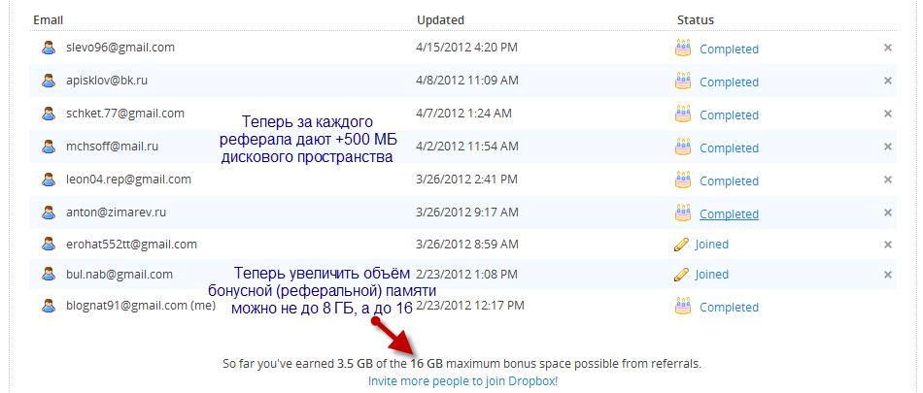
Task: Click Completed link in apisklov@bk.ru row
Action: click(x=729, y=82)
